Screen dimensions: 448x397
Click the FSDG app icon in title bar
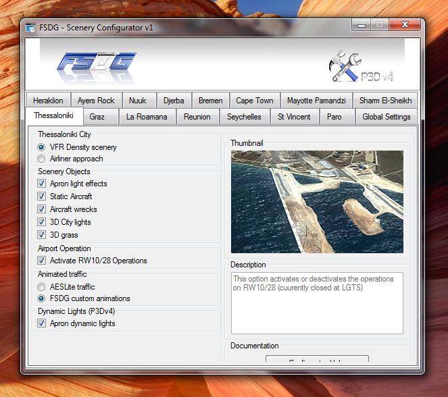click(30, 28)
